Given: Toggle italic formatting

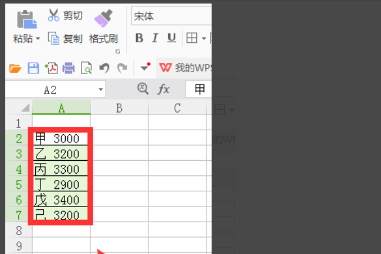Looking at the screenshot, I should [155, 38].
